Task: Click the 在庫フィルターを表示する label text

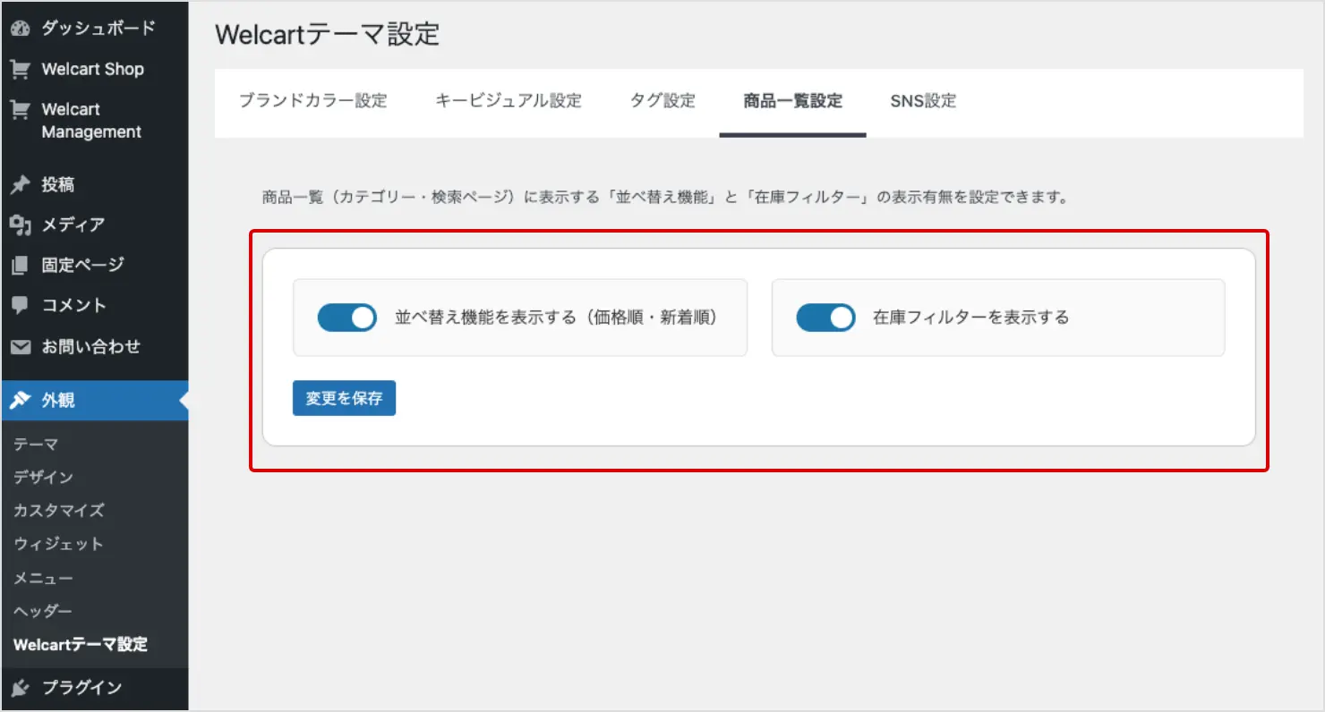Action: 971,318
